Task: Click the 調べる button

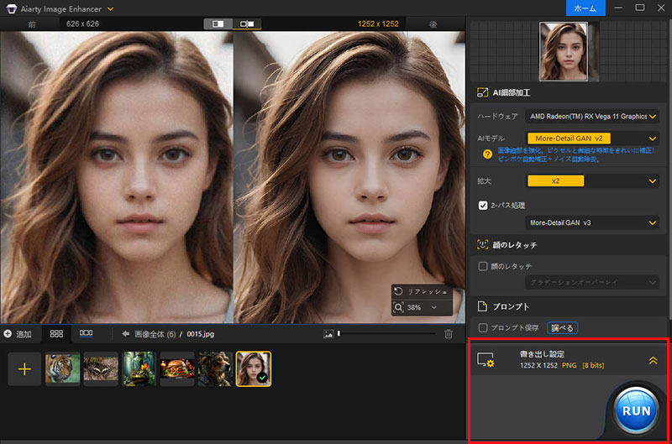Action: pos(562,328)
